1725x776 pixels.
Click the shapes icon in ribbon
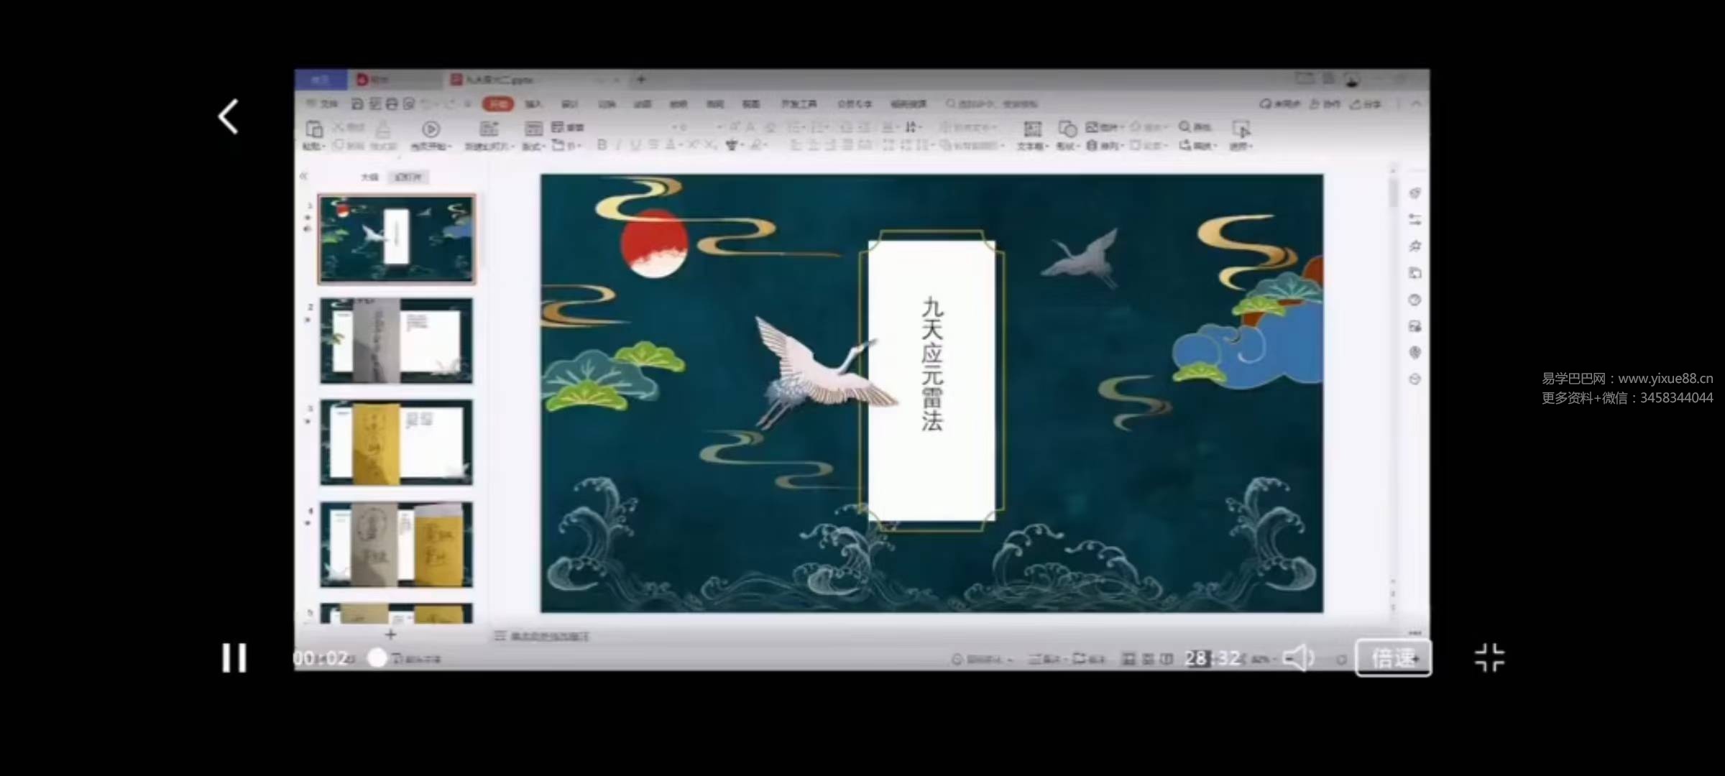(x=1067, y=130)
